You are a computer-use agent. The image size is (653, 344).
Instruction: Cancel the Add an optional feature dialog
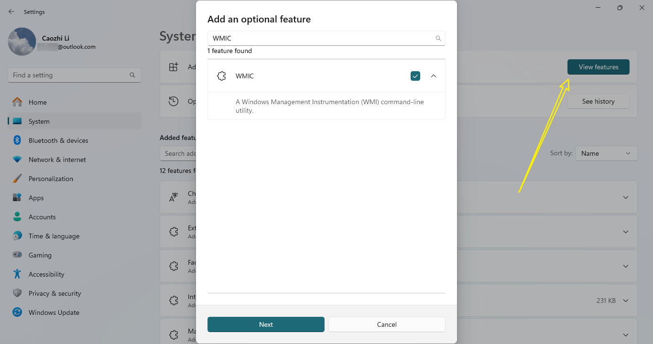click(x=386, y=324)
